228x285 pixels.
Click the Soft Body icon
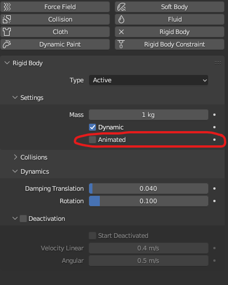121,7
